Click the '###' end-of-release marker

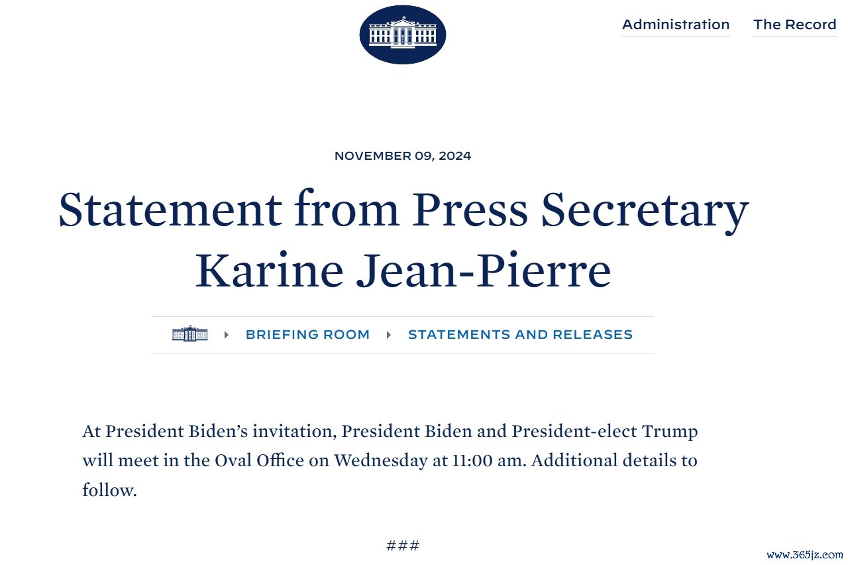(x=403, y=546)
